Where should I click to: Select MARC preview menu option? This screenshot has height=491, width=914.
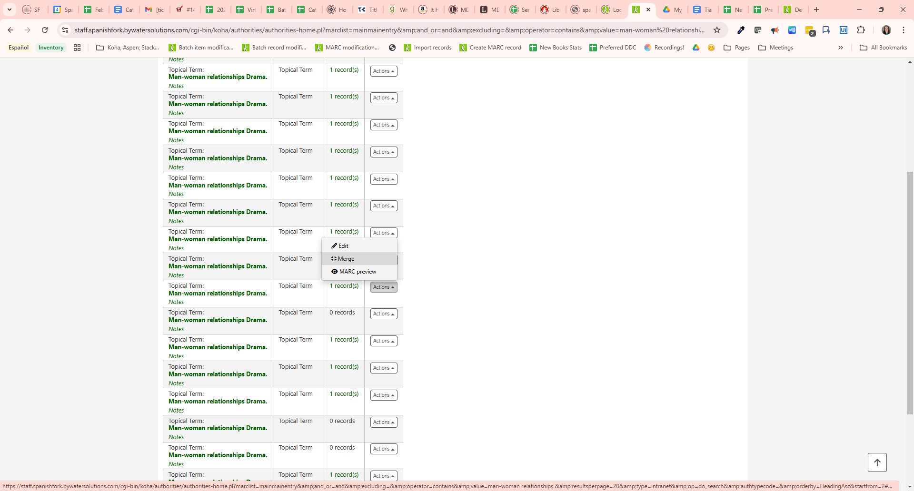pos(358,272)
